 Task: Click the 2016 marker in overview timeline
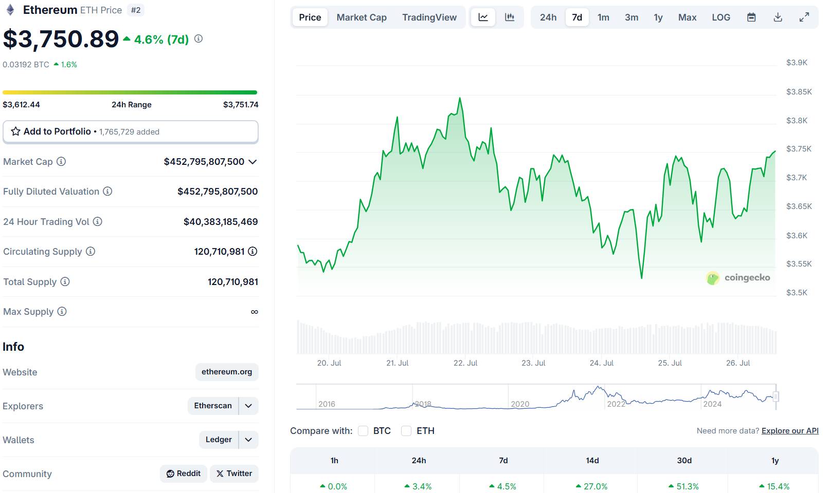click(327, 404)
